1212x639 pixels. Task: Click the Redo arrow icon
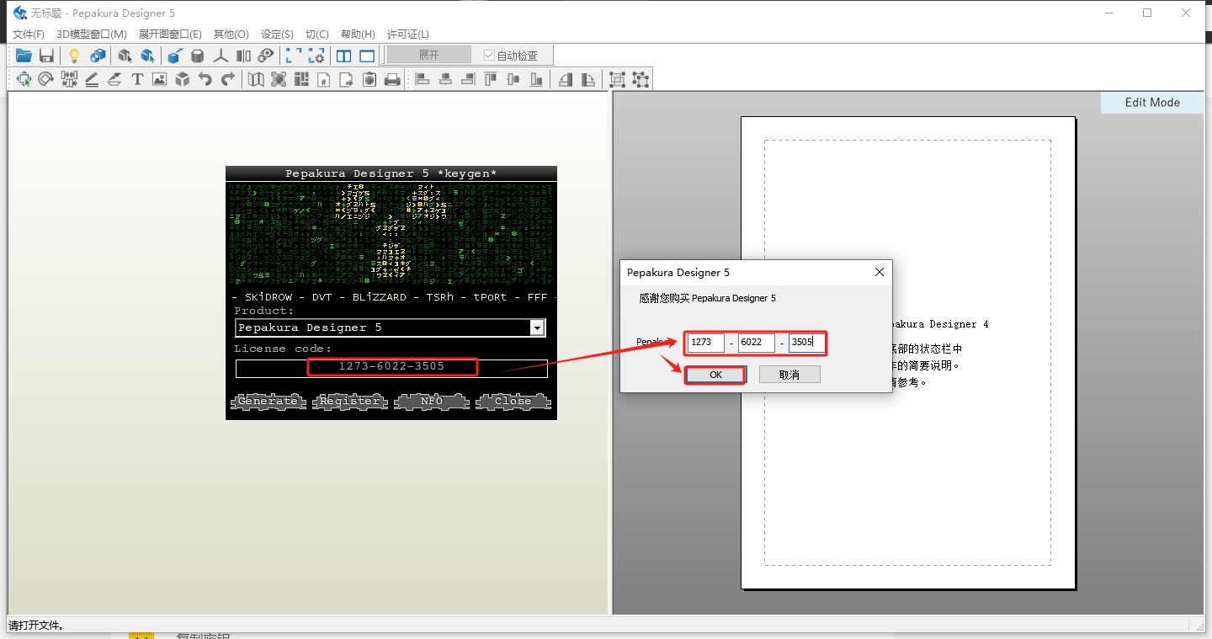click(x=227, y=79)
